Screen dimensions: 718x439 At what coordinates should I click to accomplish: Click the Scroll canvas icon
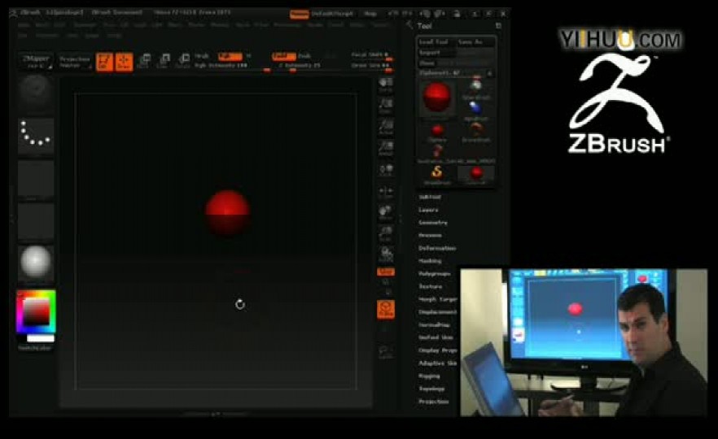click(x=386, y=85)
